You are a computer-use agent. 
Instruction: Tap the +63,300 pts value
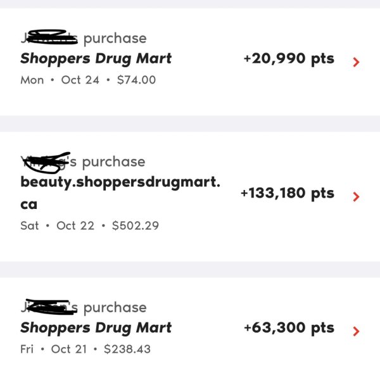(x=288, y=327)
